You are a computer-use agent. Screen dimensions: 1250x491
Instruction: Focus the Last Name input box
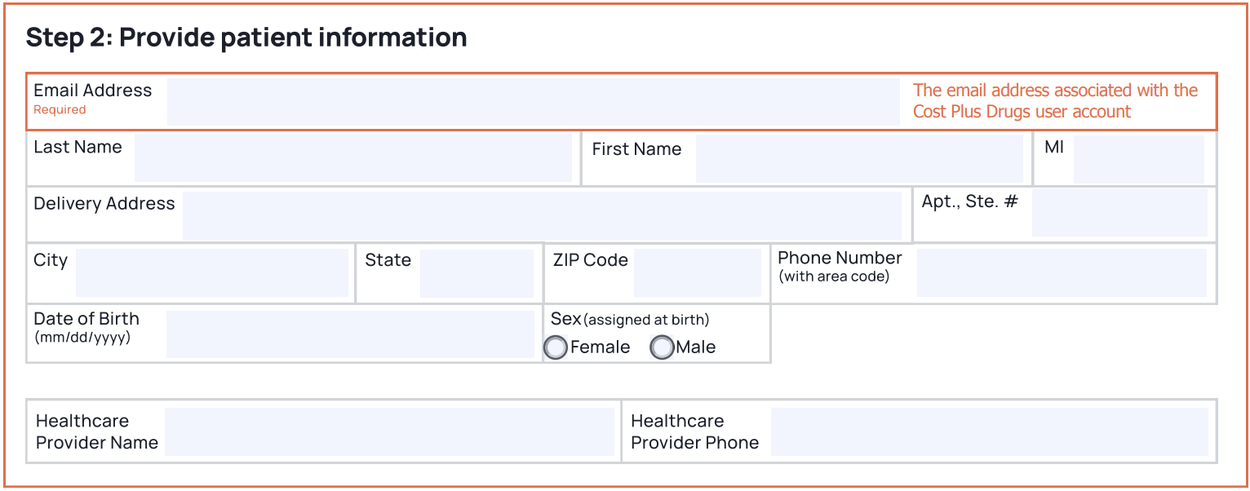(353, 158)
